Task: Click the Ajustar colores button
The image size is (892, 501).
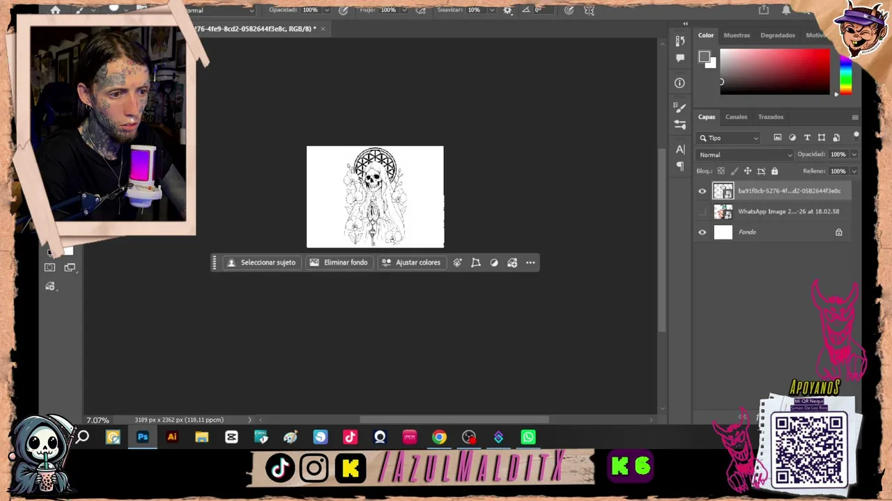Action: (x=411, y=263)
